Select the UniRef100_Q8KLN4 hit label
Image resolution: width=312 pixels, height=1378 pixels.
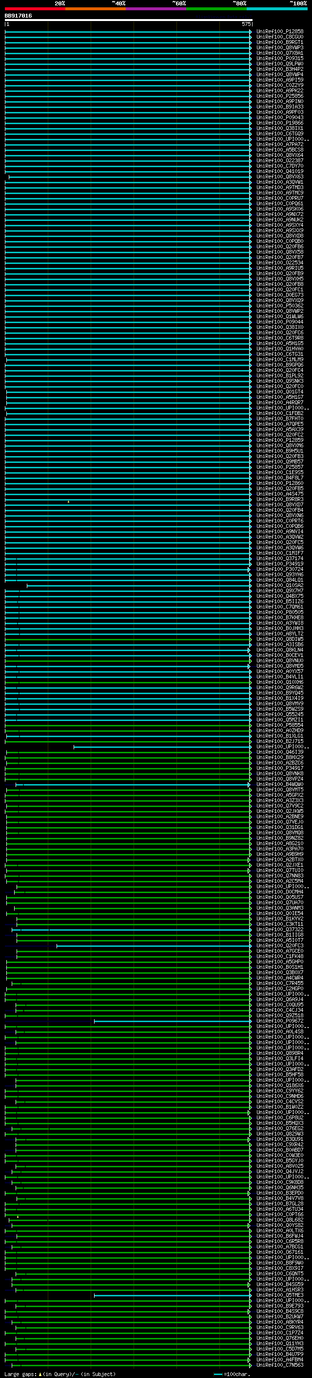pos(280,650)
